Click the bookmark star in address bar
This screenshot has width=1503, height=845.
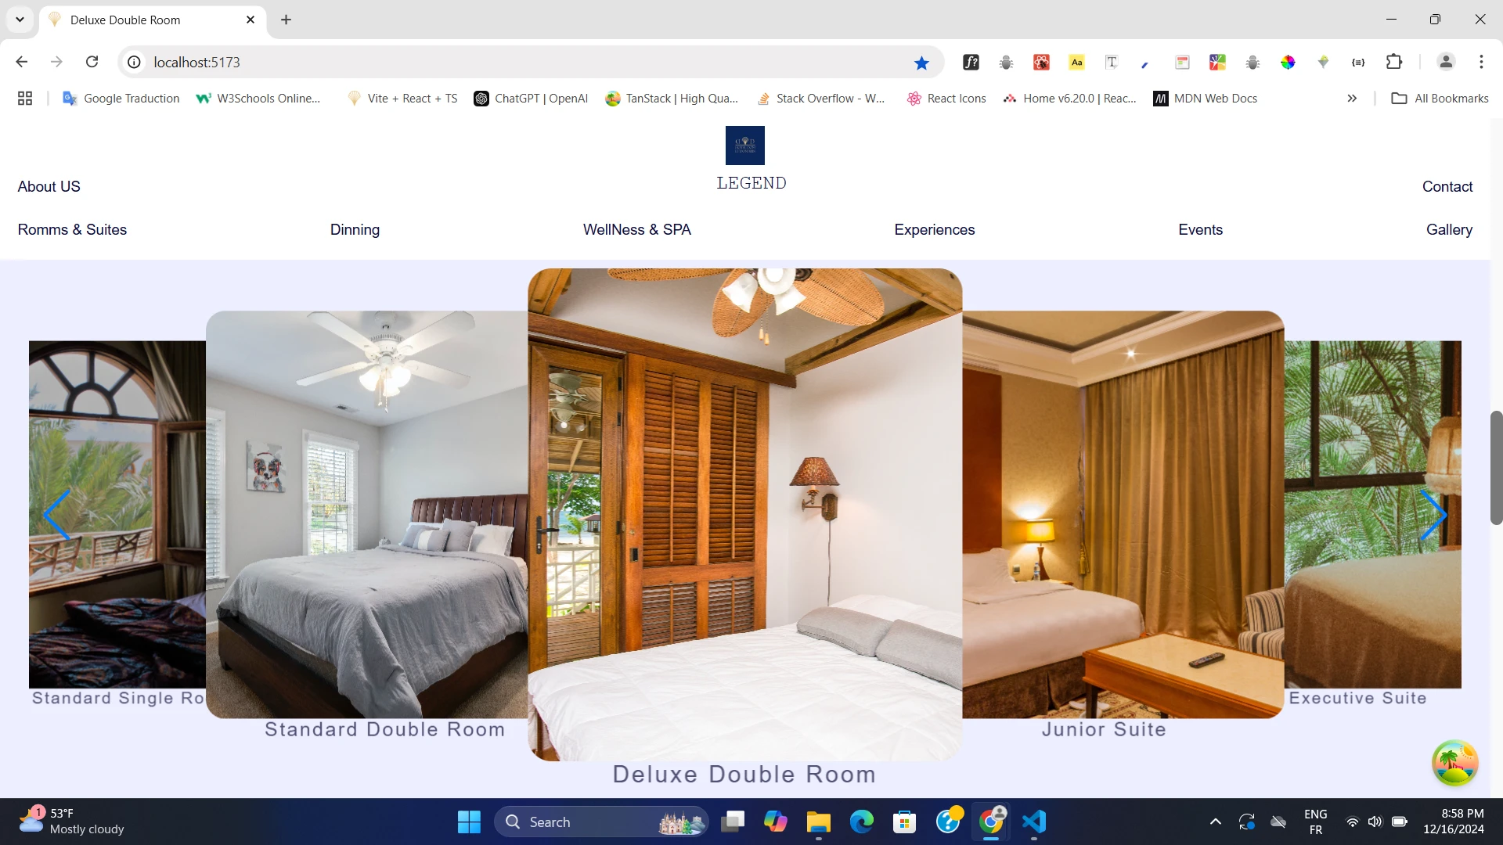921,63
